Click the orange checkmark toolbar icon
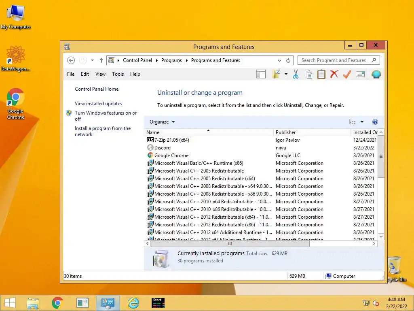The image size is (414, 311). (347, 75)
